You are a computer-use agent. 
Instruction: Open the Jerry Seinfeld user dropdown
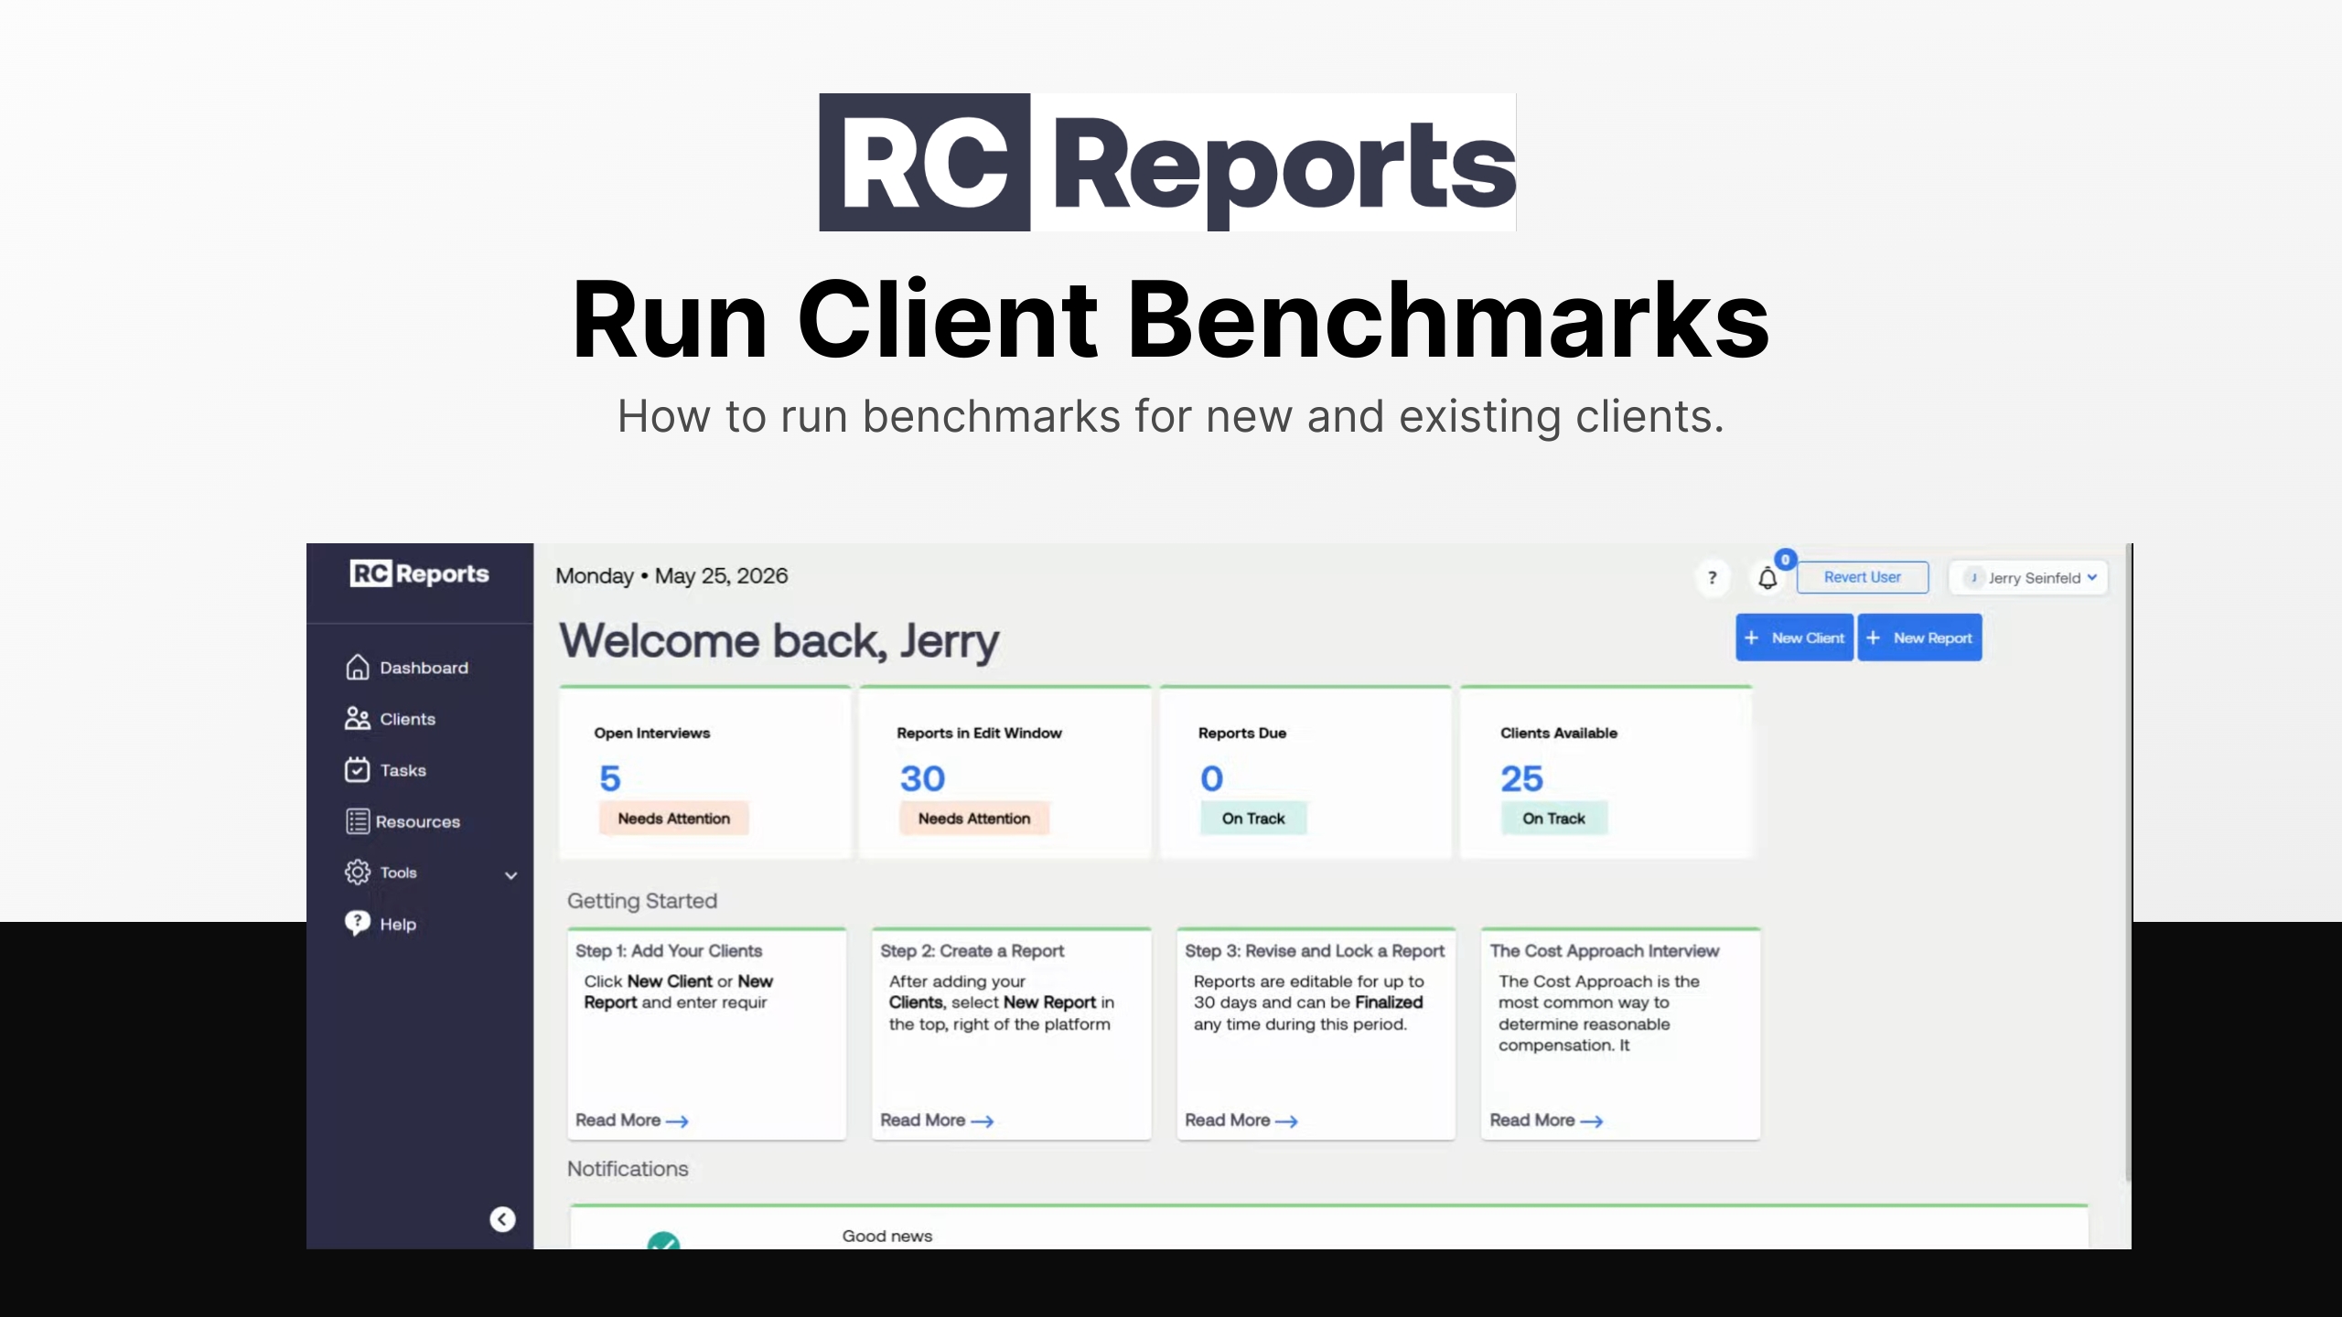click(x=2028, y=578)
